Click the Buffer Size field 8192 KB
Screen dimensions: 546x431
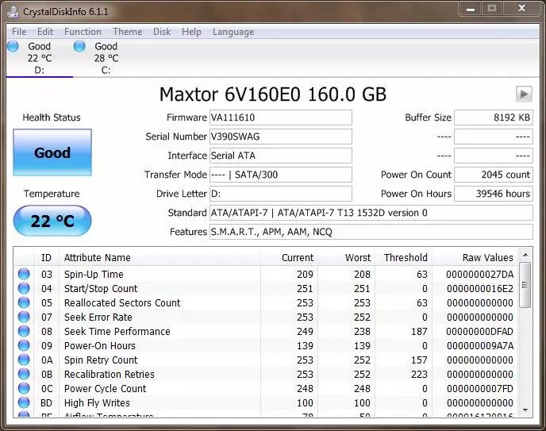(494, 117)
